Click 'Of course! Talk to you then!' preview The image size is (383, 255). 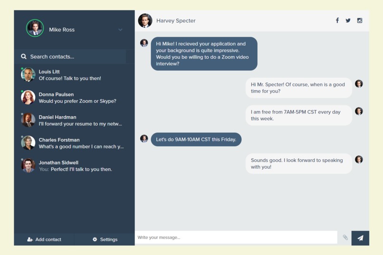(70, 78)
